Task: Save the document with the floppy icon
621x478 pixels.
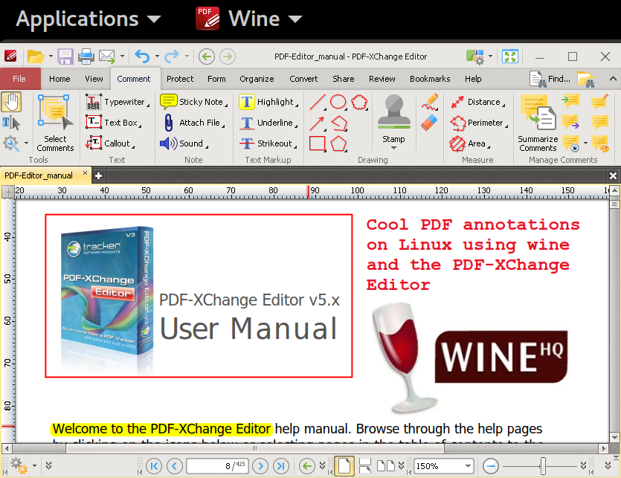Action: [x=65, y=56]
